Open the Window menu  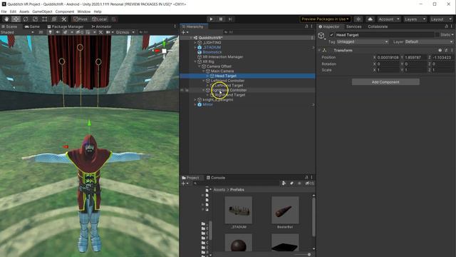[x=84, y=11]
